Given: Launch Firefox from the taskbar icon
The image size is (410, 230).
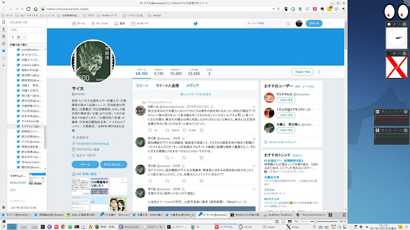Looking at the screenshot, I should click(x=97, y=227).
